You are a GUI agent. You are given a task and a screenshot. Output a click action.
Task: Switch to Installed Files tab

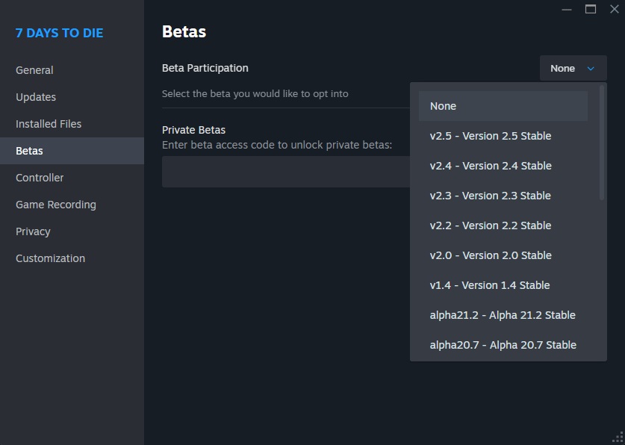pyautogui.click(x=49, y=124)
